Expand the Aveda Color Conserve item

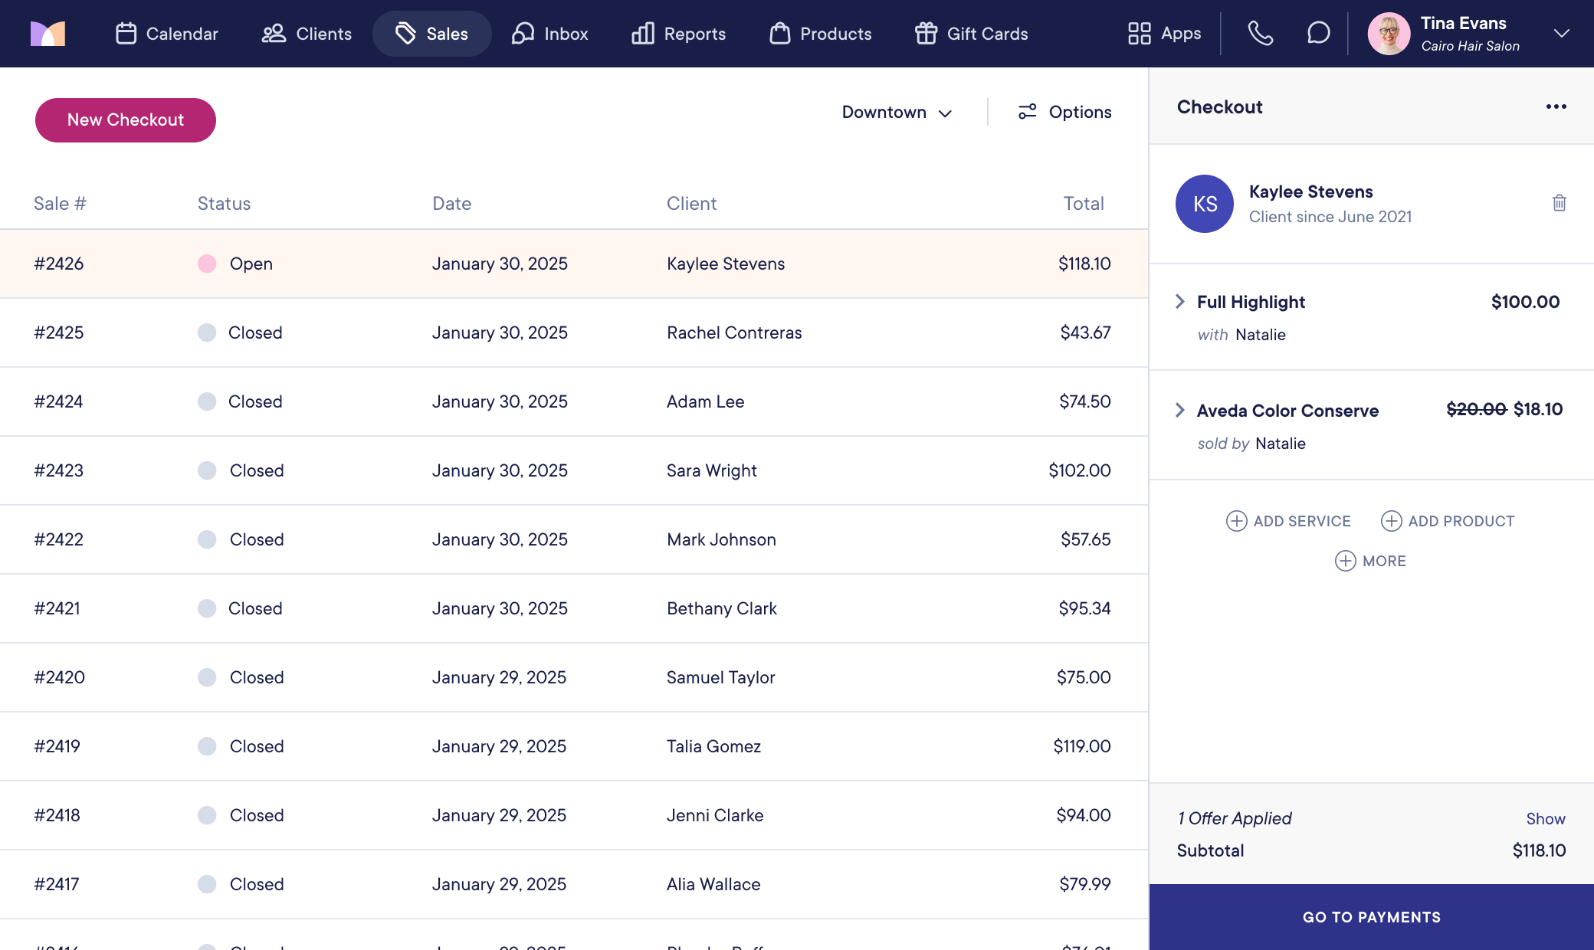pyautogui.click(x=1180, y=411)
